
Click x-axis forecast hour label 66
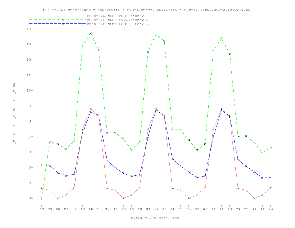(222, 209)
